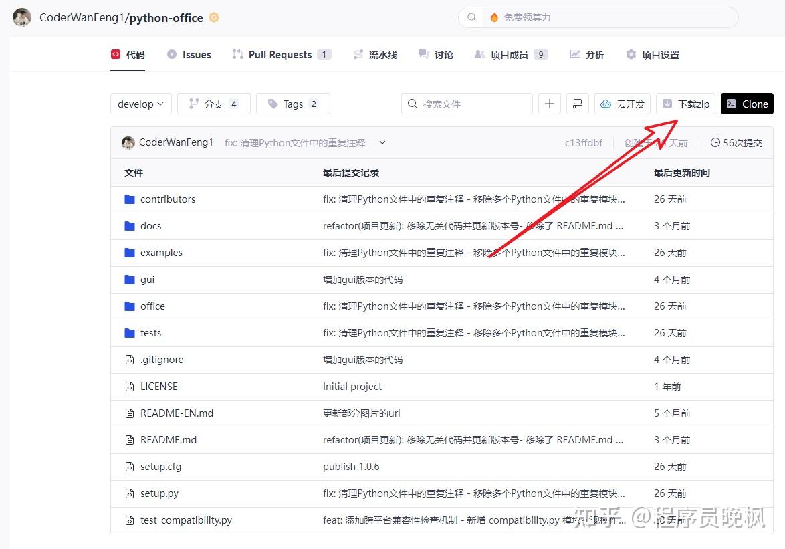
Task: Click the download icon on the 下载zip button
Action: 667,104
